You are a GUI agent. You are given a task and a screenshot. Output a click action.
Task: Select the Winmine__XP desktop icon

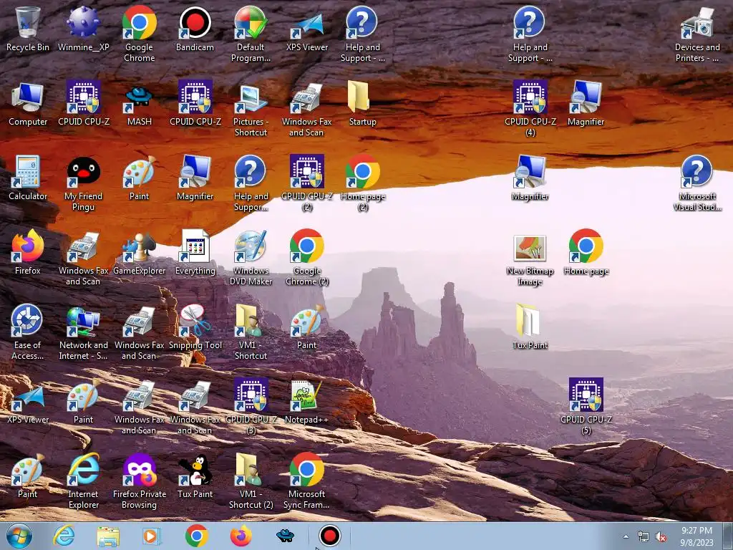83,29
